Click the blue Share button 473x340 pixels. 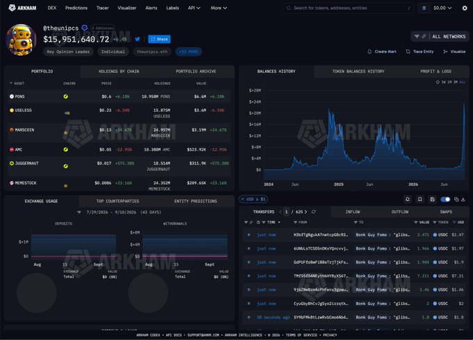coord(159,39)
